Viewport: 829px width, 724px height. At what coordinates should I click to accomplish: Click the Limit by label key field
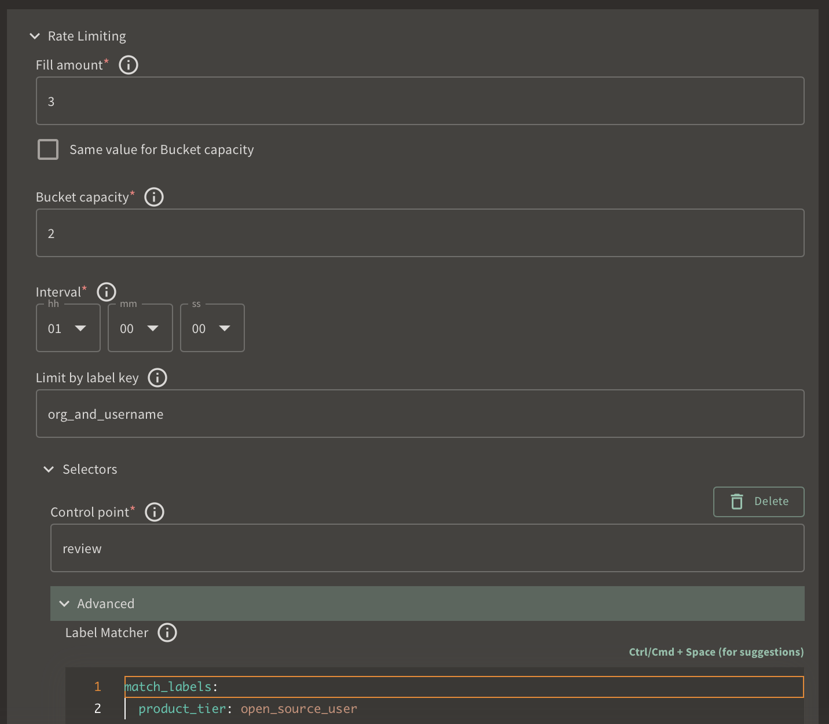tap(420, 414)
